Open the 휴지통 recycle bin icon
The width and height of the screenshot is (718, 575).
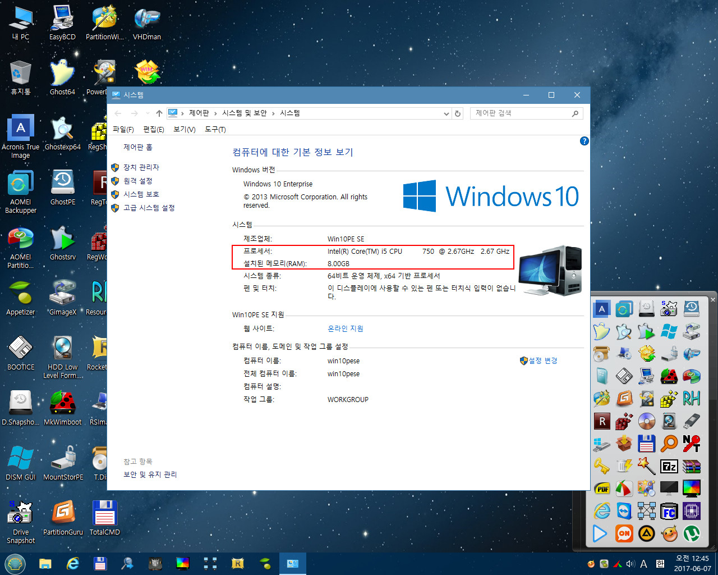pyautogui.click(x=21, y=77)
